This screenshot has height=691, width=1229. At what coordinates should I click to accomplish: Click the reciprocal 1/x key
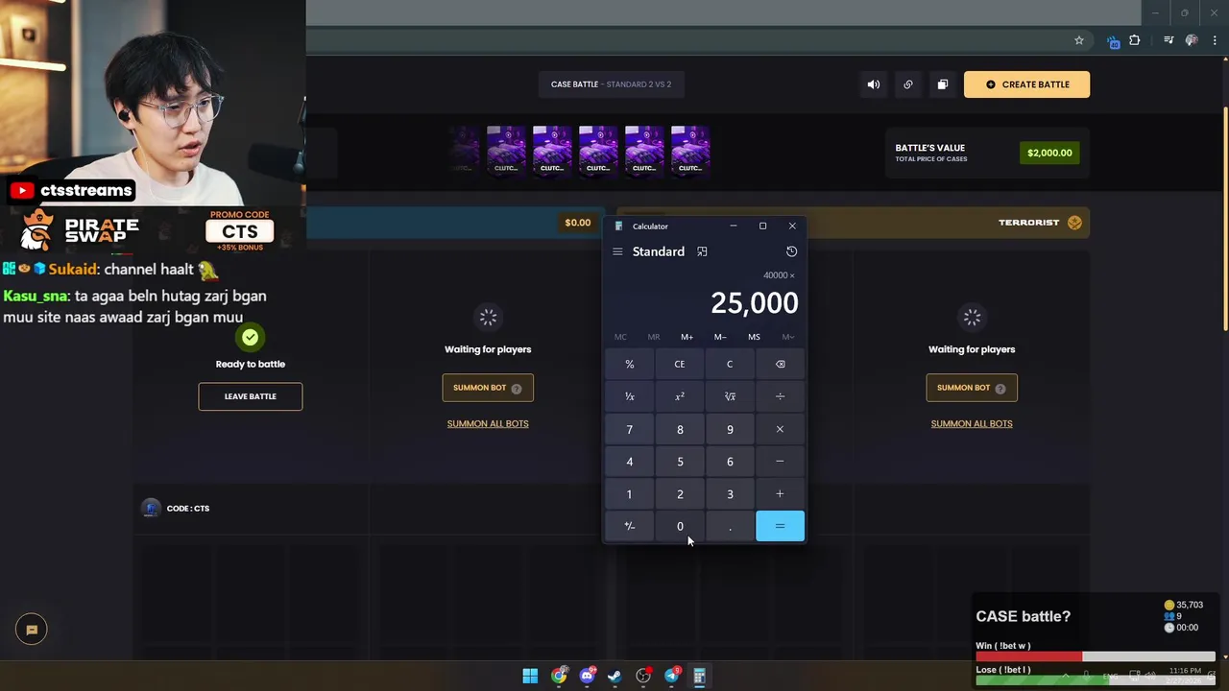pyautogui.click(x=630, y=396)
